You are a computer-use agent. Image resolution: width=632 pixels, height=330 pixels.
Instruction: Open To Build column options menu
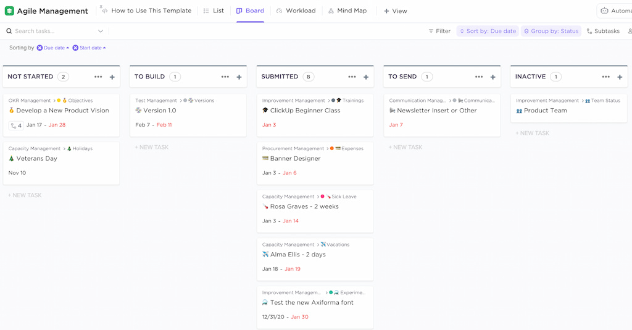[x=225, y=77]
